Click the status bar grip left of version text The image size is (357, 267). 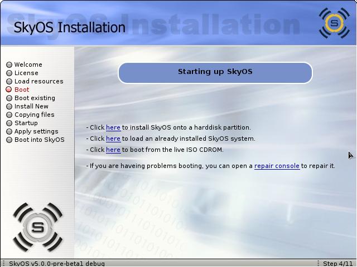tap(3, 263)
